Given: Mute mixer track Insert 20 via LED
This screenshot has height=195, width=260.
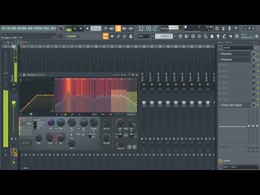Looking at the screenshot, I should click(176, 84).
